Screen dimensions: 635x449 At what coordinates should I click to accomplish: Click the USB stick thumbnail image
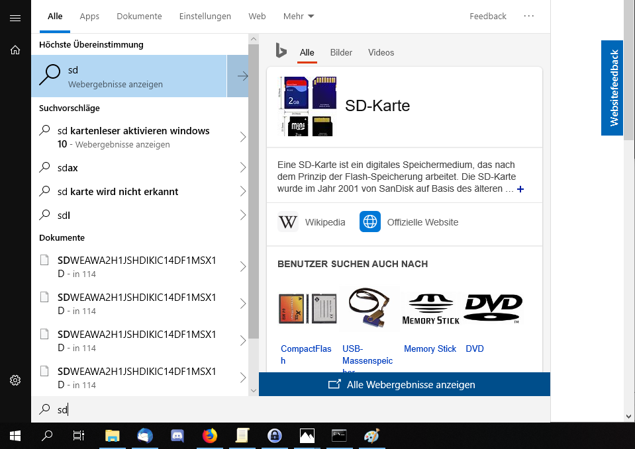click(369, 308)
